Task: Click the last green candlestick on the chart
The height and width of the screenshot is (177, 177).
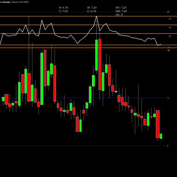Action: (161, 136)
